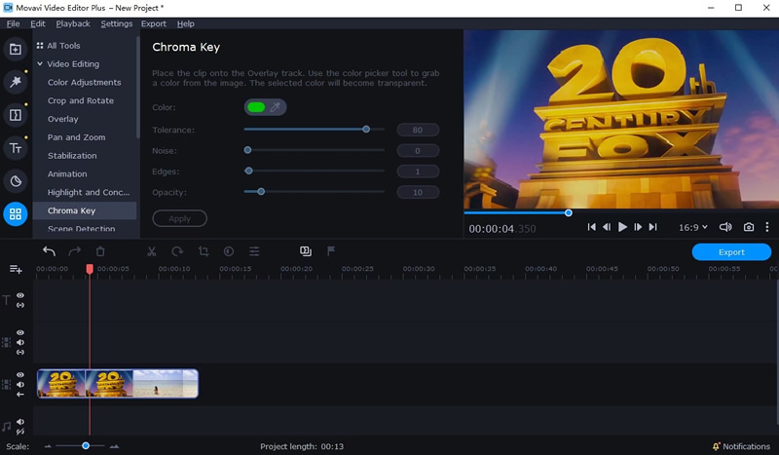
Task: Click the red timeline playhead marker
Action: (x=90, y=269)
